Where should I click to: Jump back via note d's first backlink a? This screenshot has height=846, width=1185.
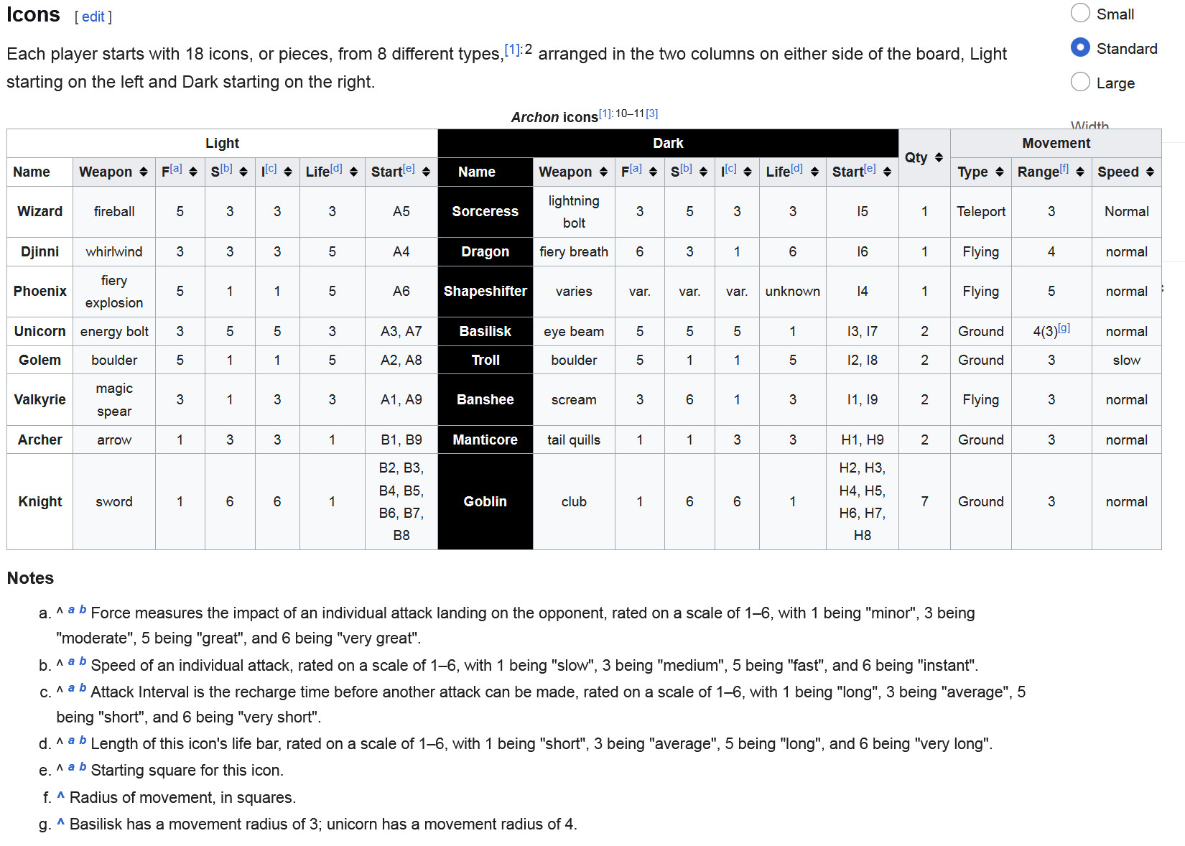click(x=71, y=740)
